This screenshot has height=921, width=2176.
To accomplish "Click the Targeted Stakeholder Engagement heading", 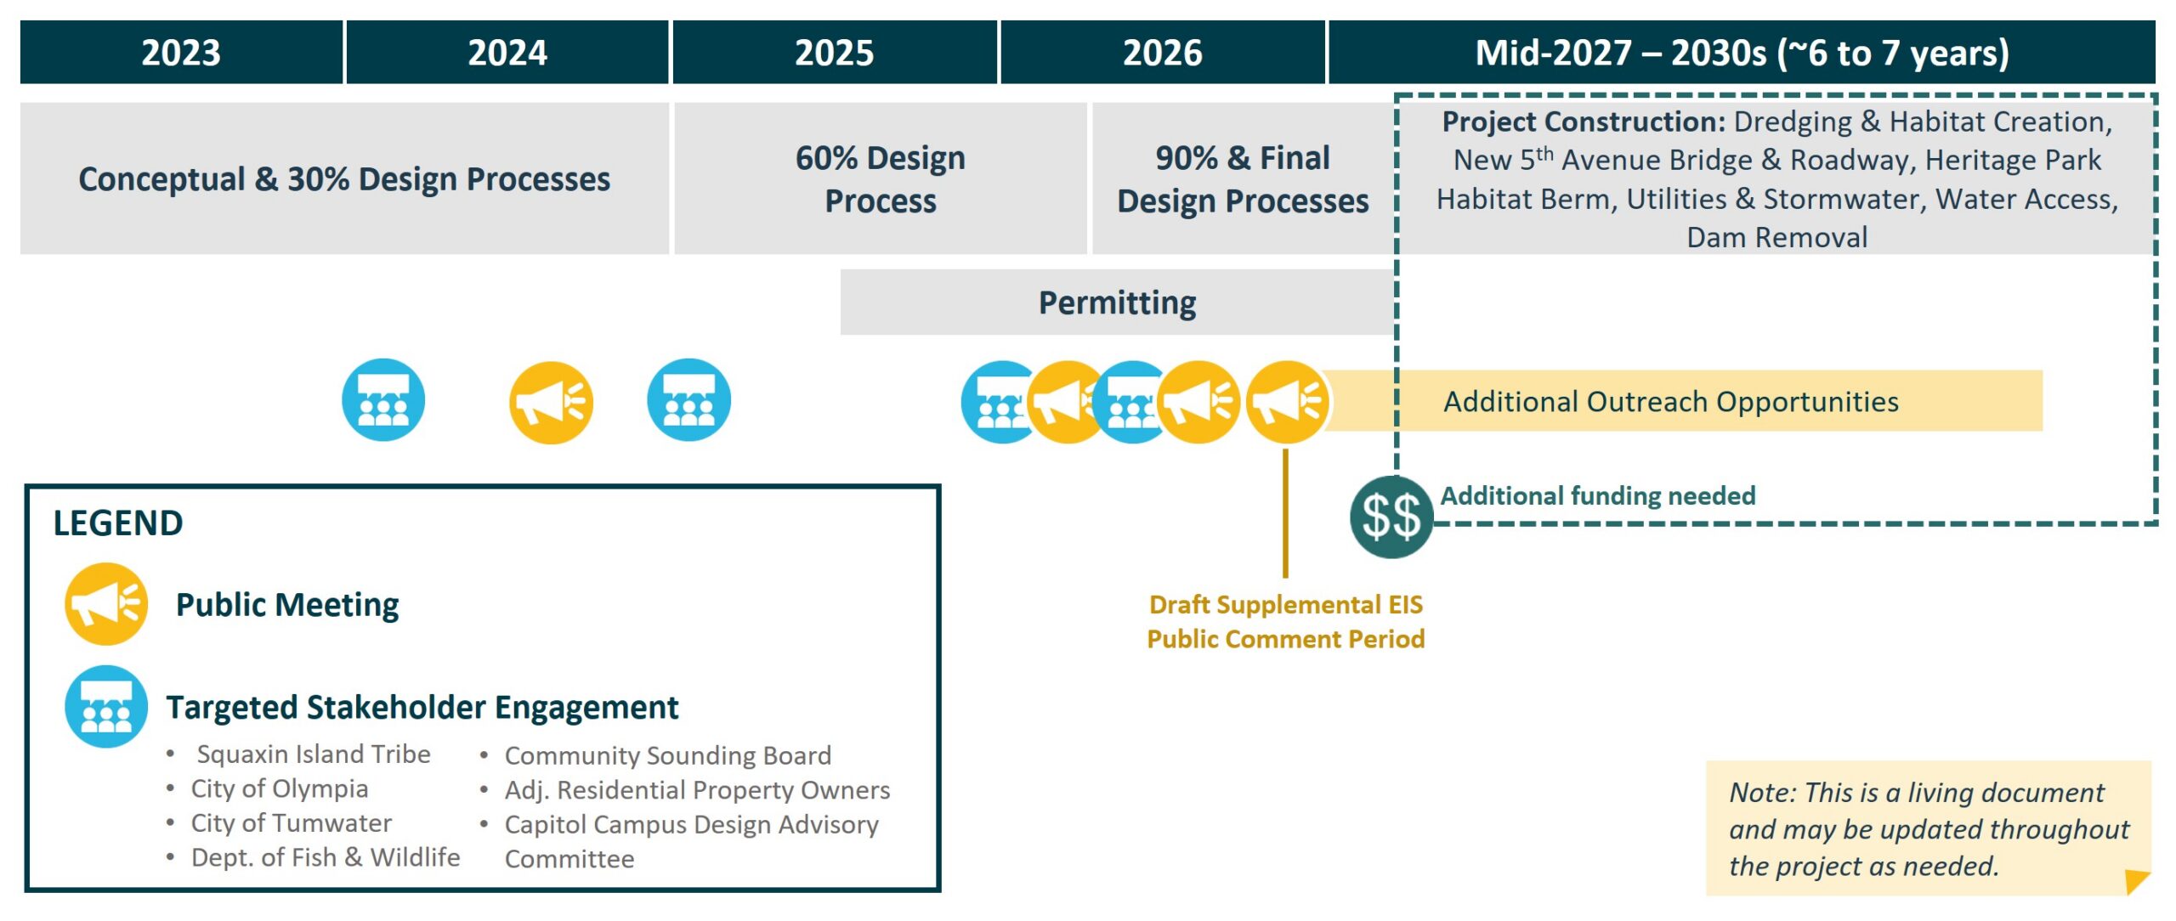I will [x=422, y=707].
